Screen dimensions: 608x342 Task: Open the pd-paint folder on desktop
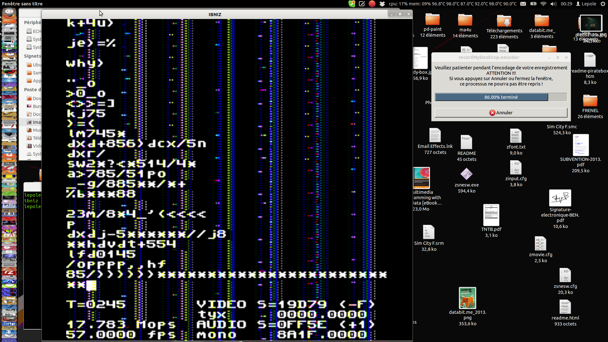coord(433,20)
